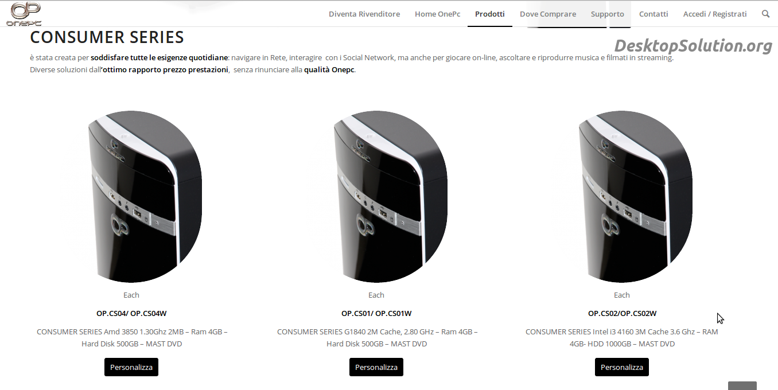Image resolution: width=778 pixels, height=390 pixels.
Task: Click the scroll-to-top button at bottom right
Action: [x=742, y=385]
